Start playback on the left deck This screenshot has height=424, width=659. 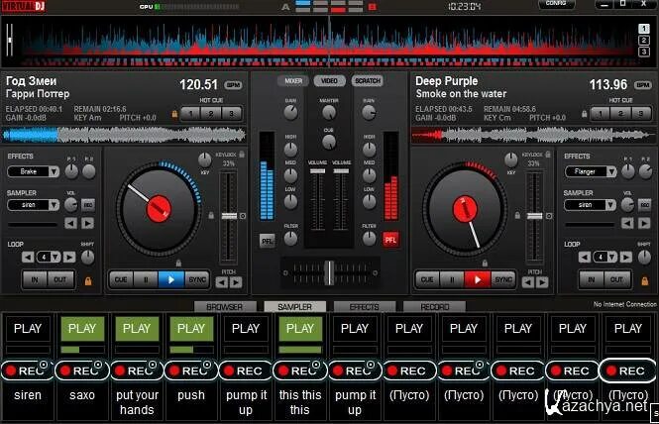coord(170,280)
